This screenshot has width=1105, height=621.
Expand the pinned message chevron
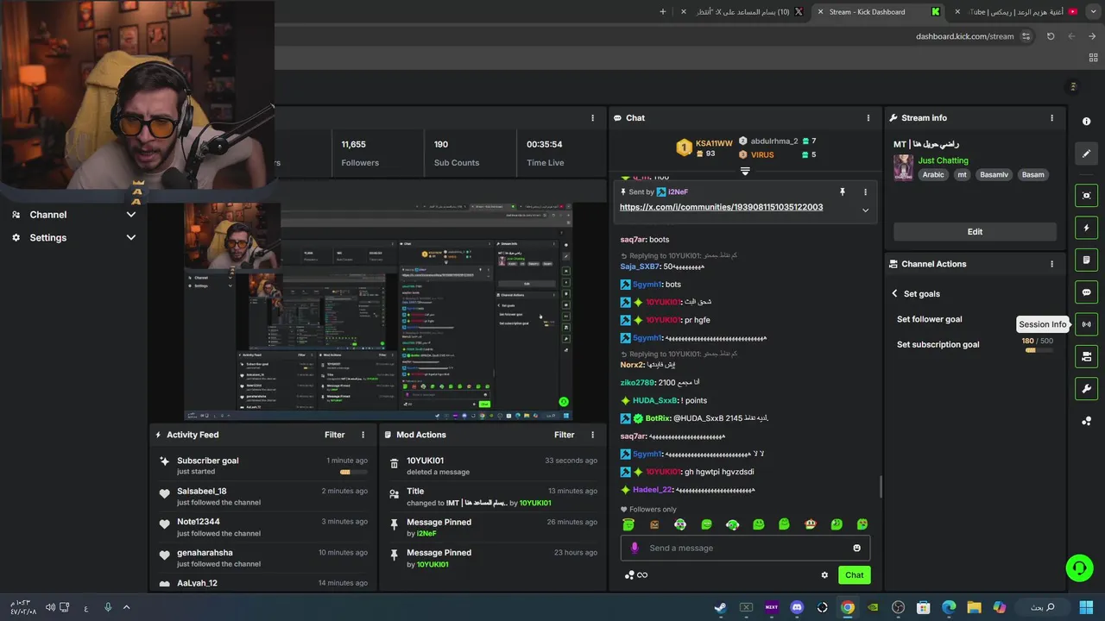point(865,210)
